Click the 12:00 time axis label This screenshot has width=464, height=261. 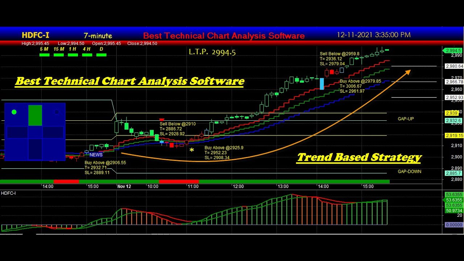coord(238,186)
